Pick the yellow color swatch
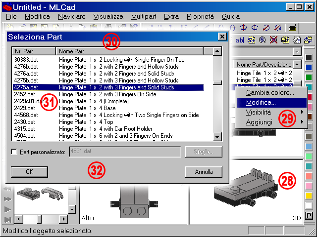 click(309, 196)
